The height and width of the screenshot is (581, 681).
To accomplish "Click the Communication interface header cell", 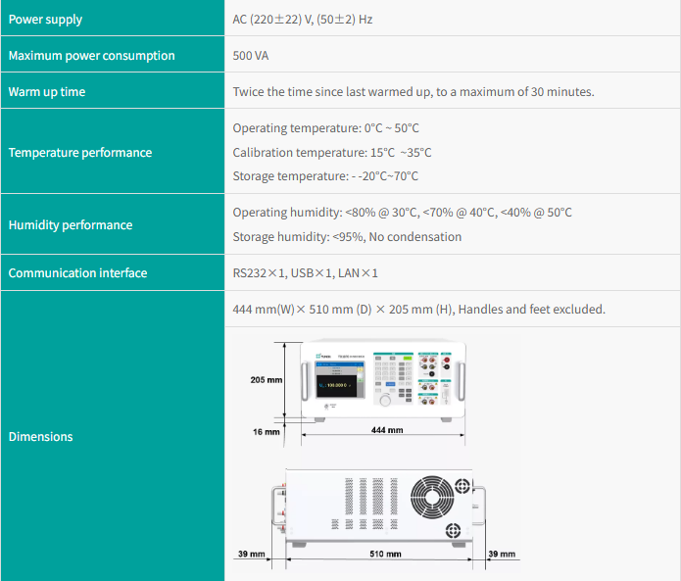I will [112, 272].
